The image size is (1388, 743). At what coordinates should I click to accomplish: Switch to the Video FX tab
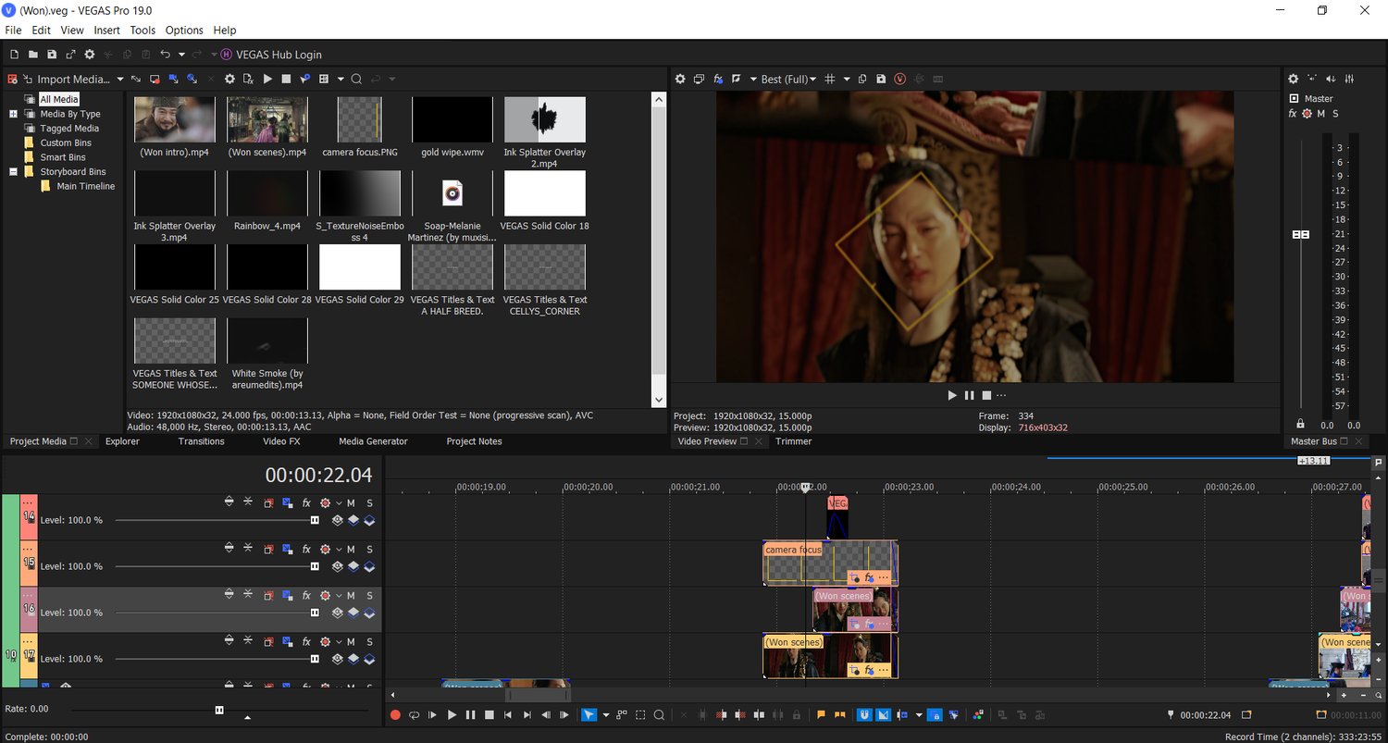click(x=281, y=441)
